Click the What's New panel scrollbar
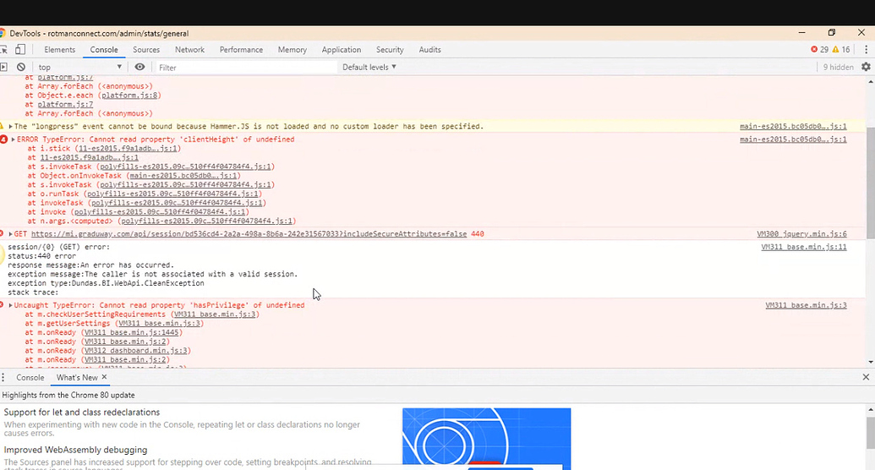 tap(870, 433)
